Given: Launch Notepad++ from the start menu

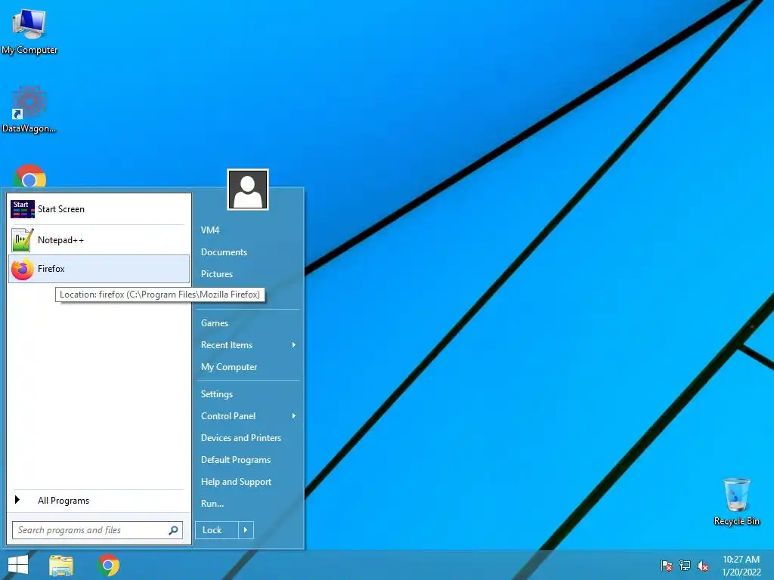Looking at the screenshot, I should coord(99,240).
